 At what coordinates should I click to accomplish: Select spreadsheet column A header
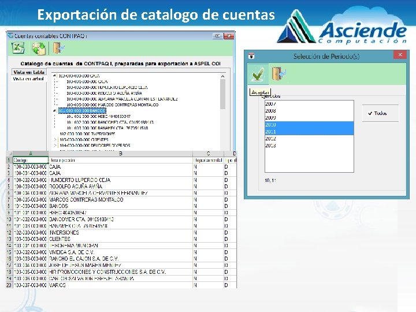(31, 153)
